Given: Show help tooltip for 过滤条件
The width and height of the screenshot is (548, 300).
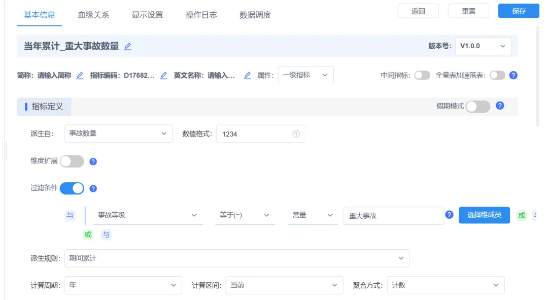Looking at the screenshot, I should tap(93, 188).
